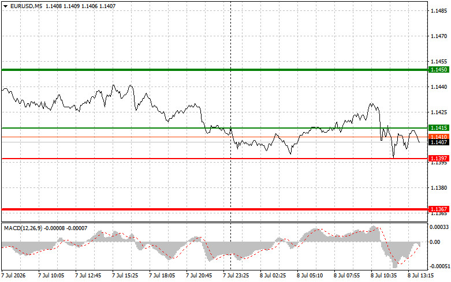Click the red 1.1367 price label
The image size is (451, 282).
click(438, 209)
